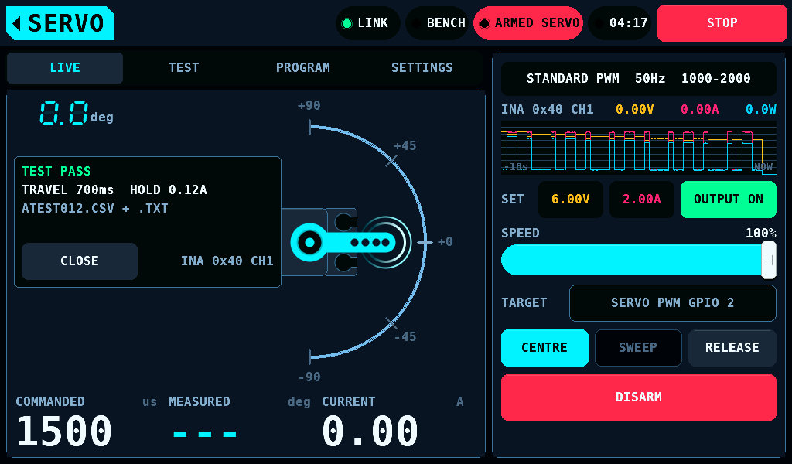Select the SWEEP mode button

[x=638, y=348]
